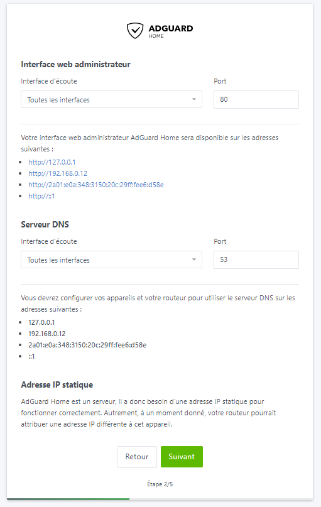The width and height of the screenshot is (321, 507).
Task: Open the http://192.168.0.12 link
Action: [58, 173]
